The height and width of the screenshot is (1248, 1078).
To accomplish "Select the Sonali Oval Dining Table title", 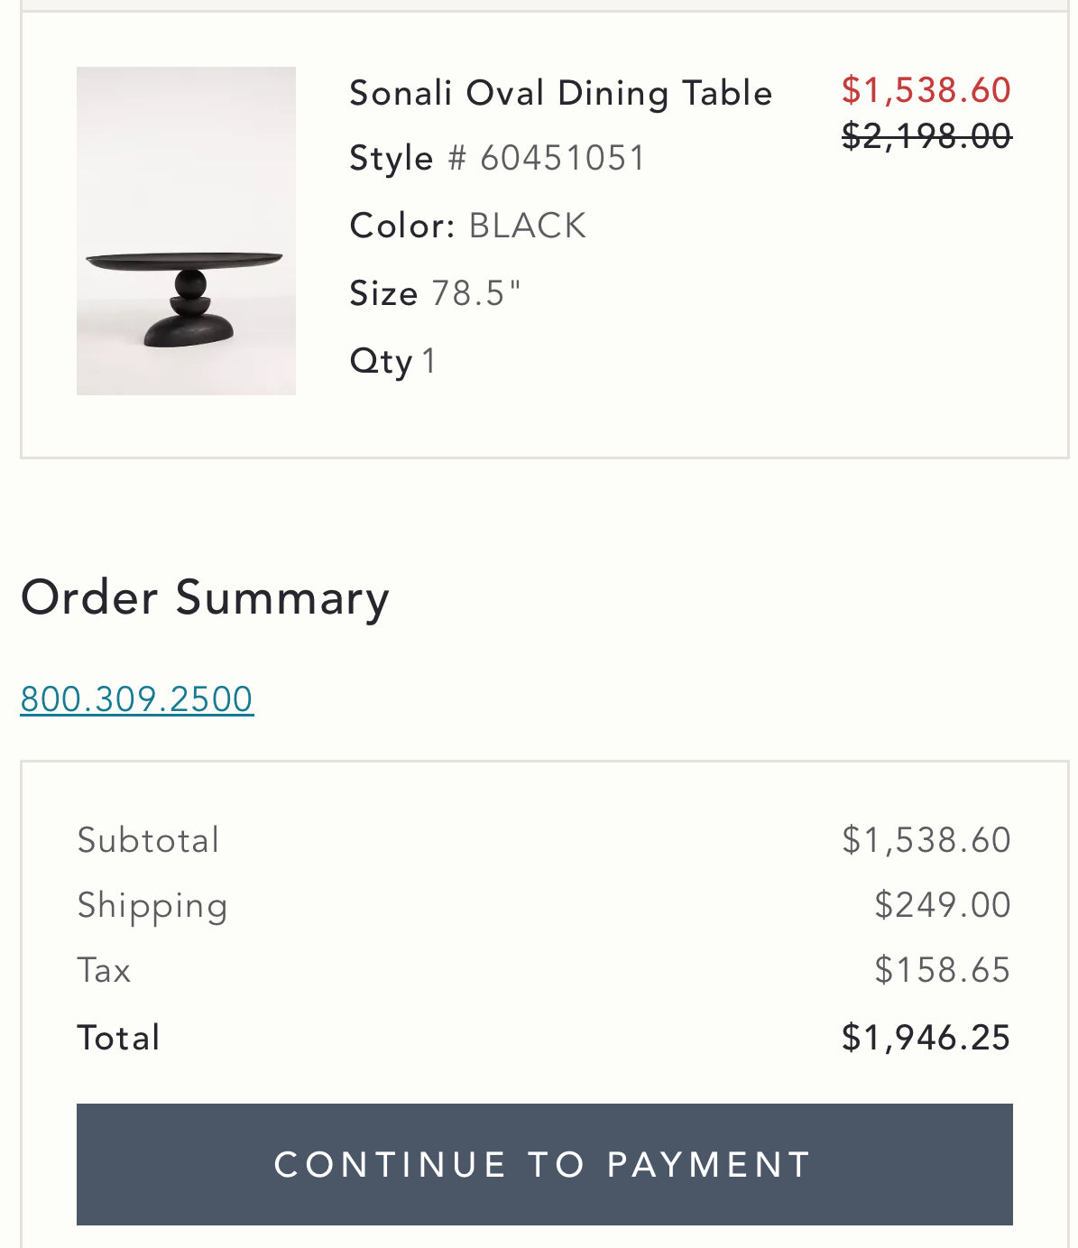I will click(x=560, y=93).
